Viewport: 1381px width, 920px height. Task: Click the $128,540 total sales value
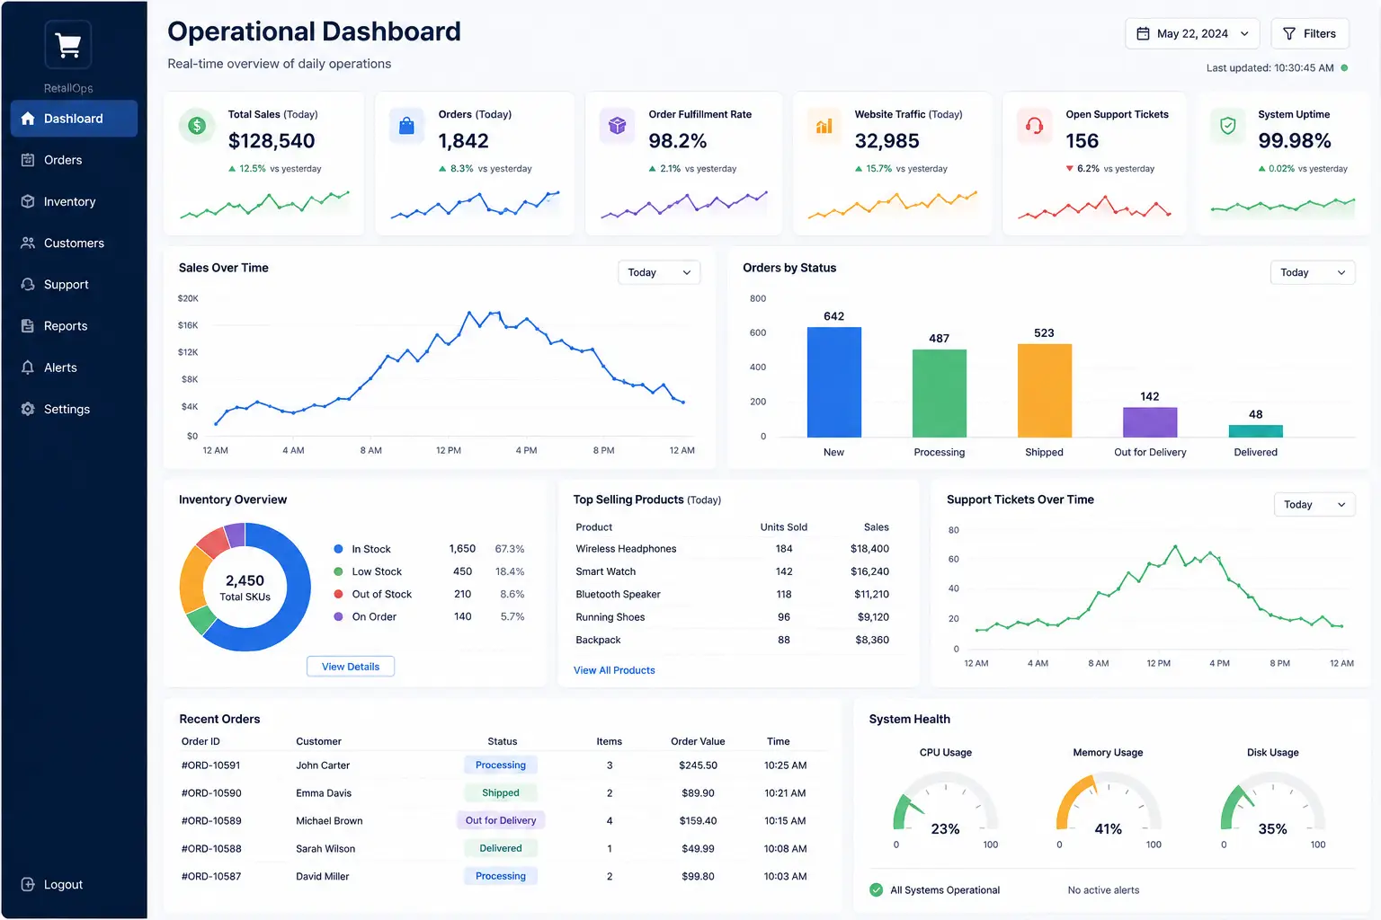272,141
